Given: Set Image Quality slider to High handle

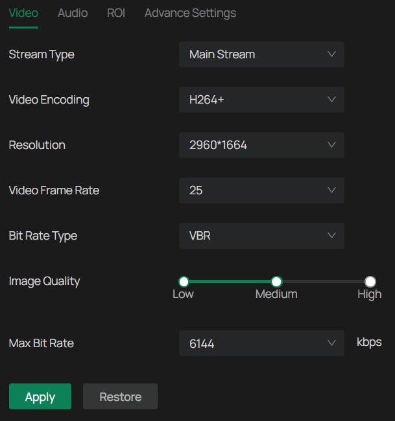Looking at the screenshot, I should [x=370, y=282].
